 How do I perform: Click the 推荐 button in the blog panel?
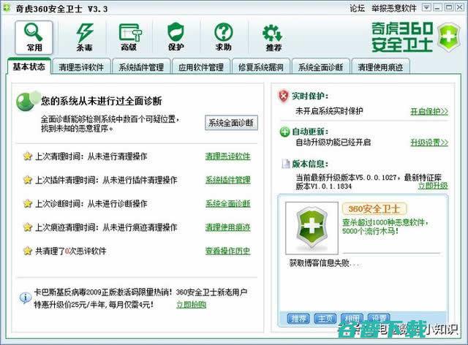point(298,319)
